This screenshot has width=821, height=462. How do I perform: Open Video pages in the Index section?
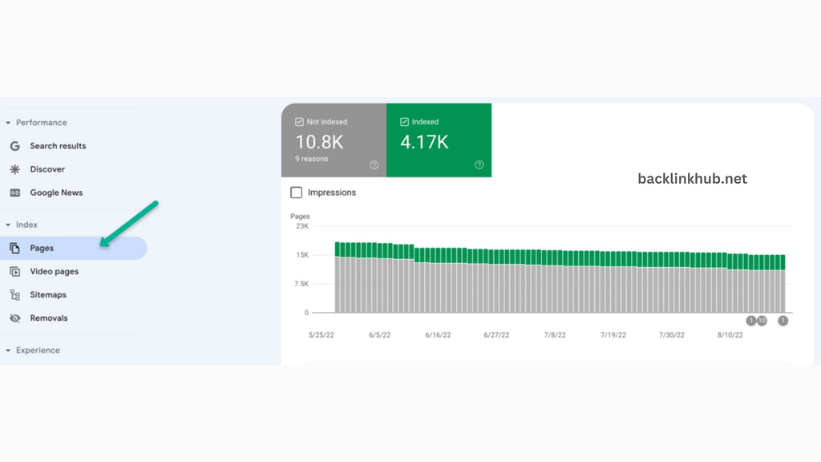16,271
